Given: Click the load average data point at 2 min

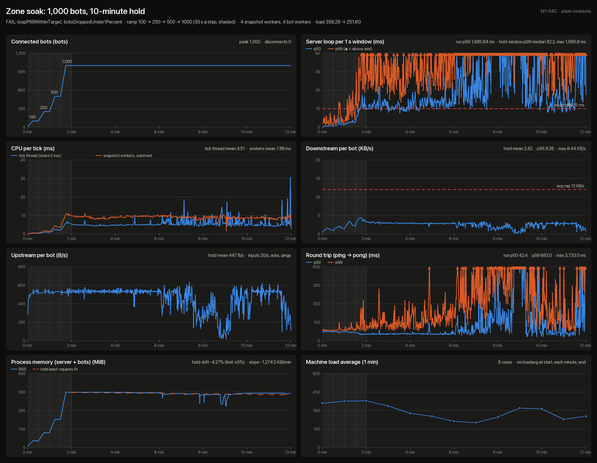Looking at the screenshot, I should coord(366,401).
